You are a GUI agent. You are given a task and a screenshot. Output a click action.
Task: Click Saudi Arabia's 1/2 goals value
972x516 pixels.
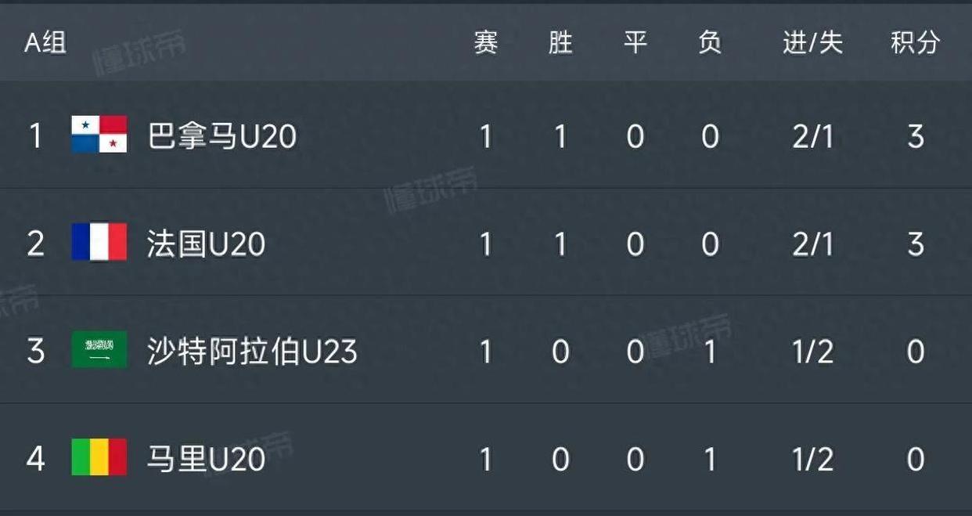(x=813, y=352)
